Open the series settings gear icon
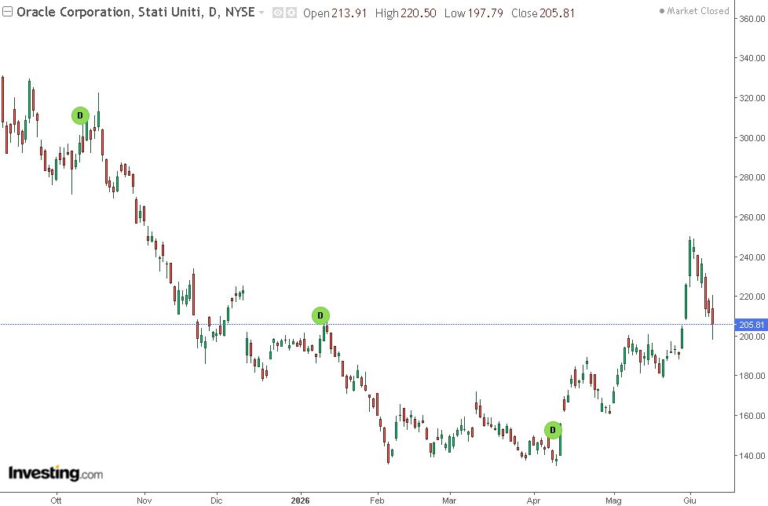Image resolution: width=768 pixels, height=506 pixels. coord(291,13)
